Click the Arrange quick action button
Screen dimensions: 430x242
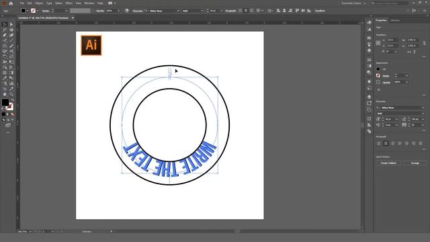[415, 163]
